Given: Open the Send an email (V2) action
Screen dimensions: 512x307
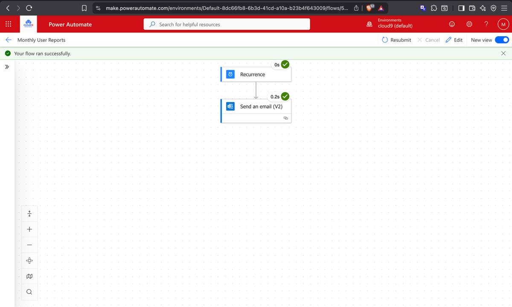Looking at the screenshot, I should pos(256,111).
